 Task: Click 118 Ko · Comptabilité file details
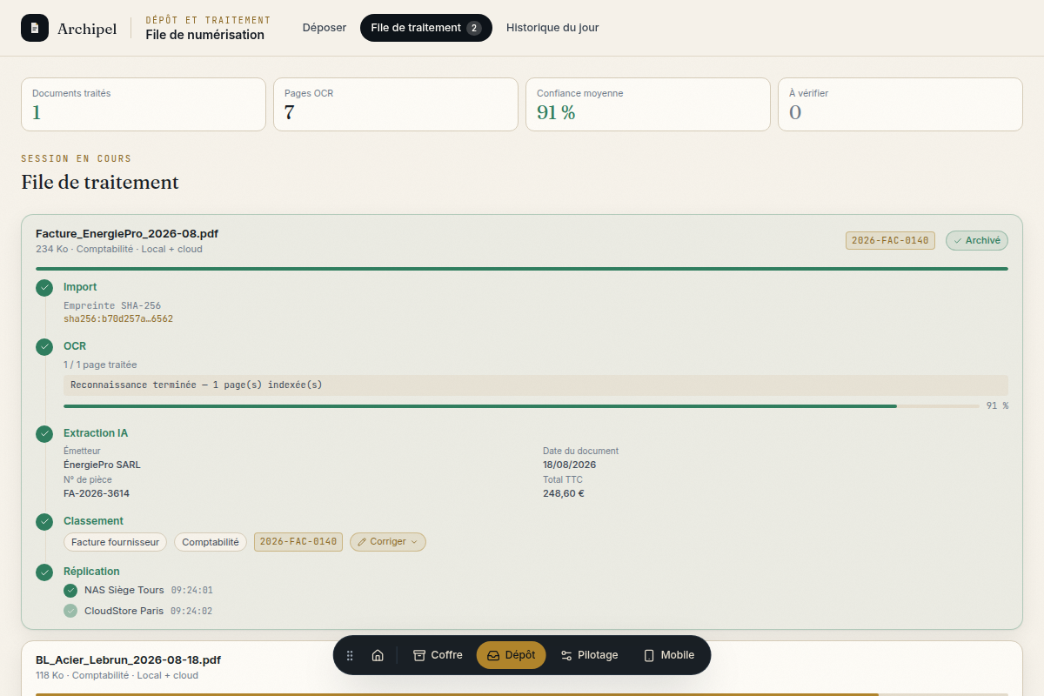[x=117, y=676]
